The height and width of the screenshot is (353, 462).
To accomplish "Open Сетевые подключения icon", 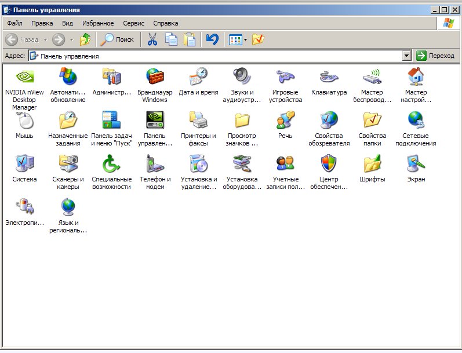I will (x=416, y=120).
